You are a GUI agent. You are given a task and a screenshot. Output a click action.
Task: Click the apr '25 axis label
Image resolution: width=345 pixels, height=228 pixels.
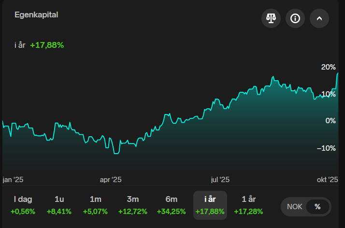pyautogui.click(x=111, y=179)
